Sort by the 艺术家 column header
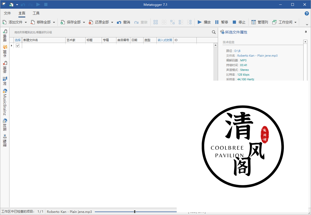 tap(75, 40)
